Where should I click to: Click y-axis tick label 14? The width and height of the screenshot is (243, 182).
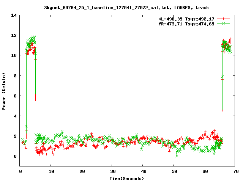click(x=14, y=15)
